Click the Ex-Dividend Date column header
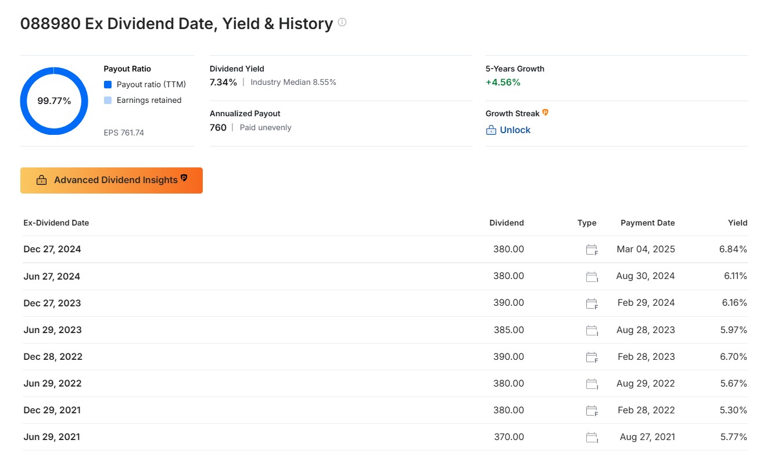The image size is (764, 454). tap(56, 223)
